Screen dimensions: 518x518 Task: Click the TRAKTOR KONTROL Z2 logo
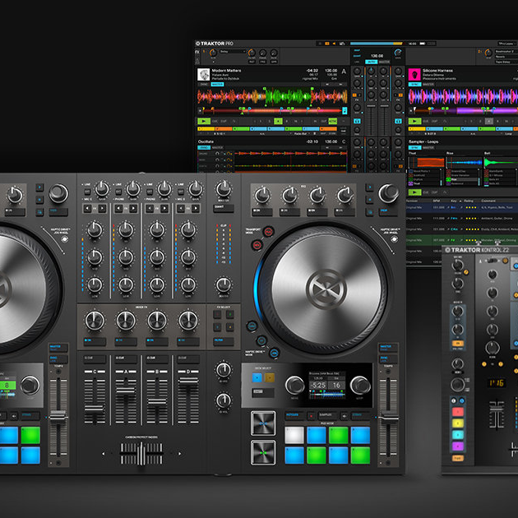pos(477,251)
